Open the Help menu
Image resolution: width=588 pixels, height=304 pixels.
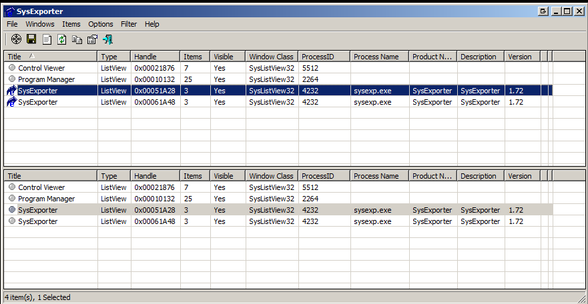click(x=152, y=24)
